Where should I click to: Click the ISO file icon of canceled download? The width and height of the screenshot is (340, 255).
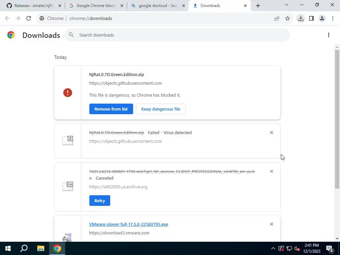click(68, 186)
